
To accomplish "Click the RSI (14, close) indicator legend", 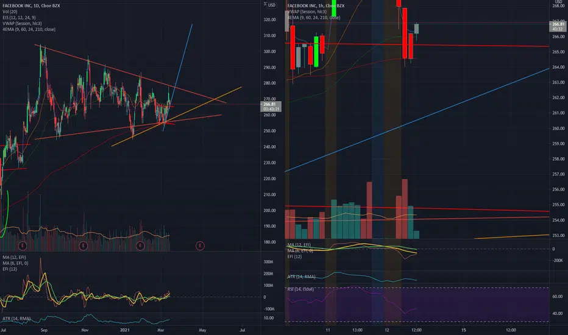I will tap(300, 289).
